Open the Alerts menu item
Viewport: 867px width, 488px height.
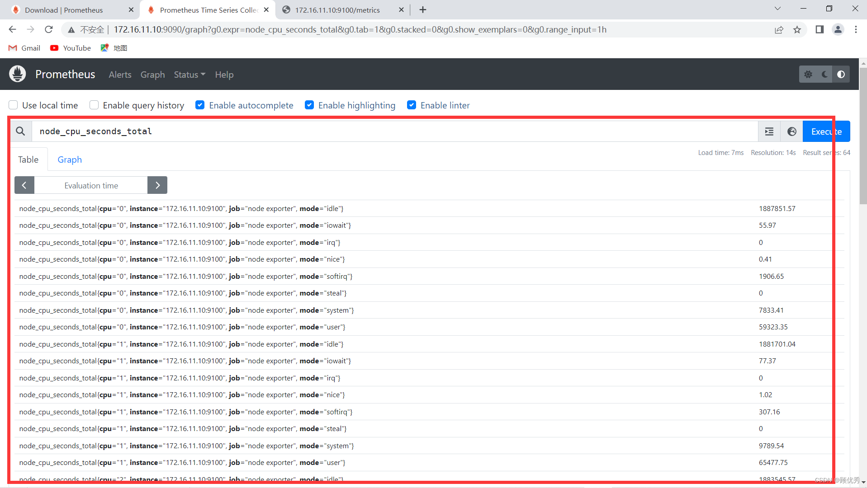tap(119, 75)
